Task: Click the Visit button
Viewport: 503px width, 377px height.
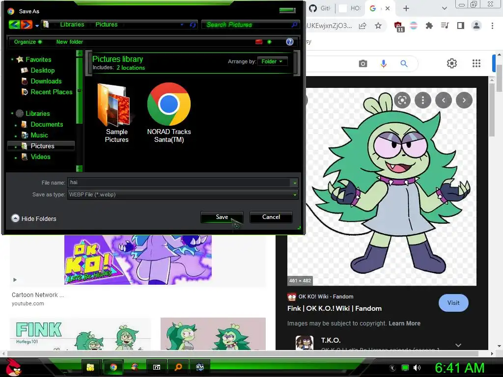Action: pyautogui.click(x=453, y=302)
